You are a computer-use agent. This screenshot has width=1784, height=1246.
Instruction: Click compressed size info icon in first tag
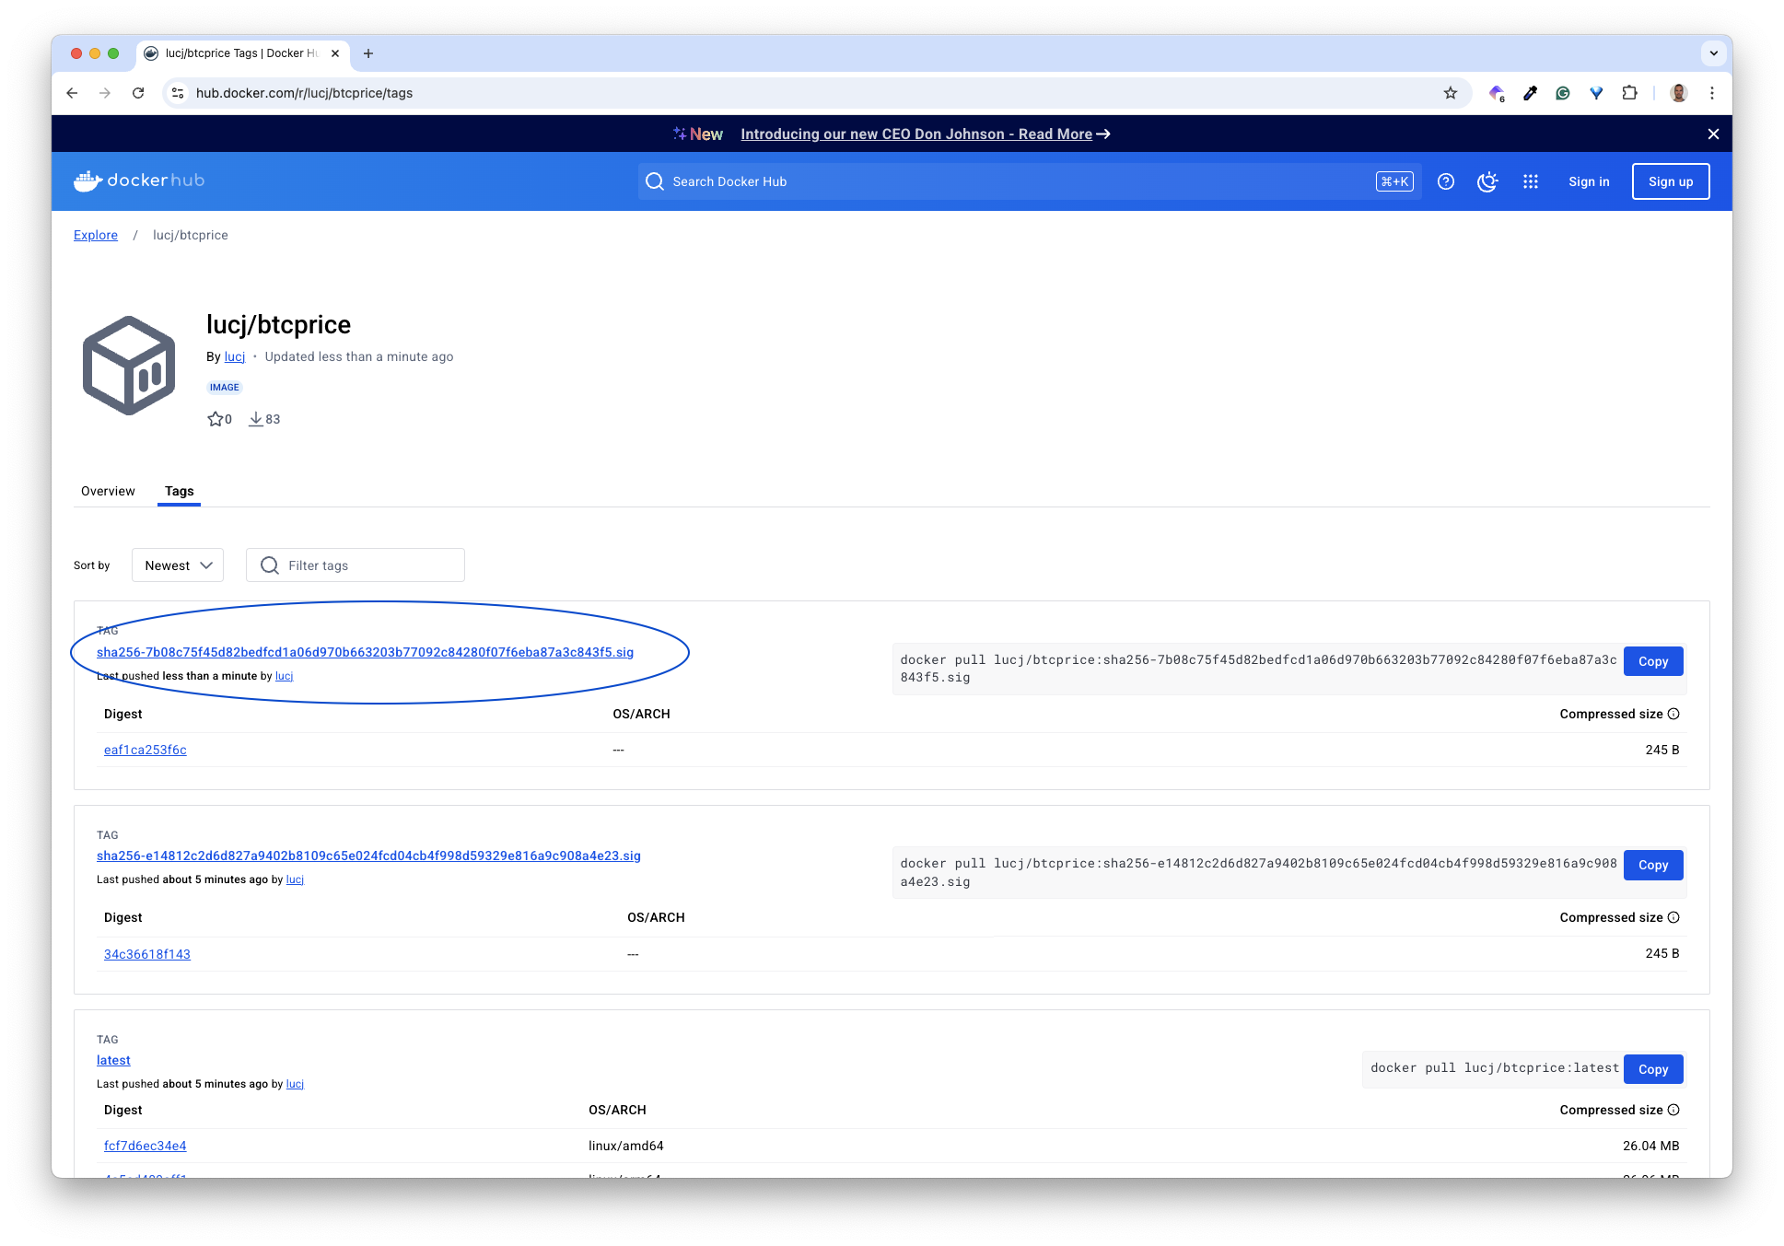[1673, 714]
